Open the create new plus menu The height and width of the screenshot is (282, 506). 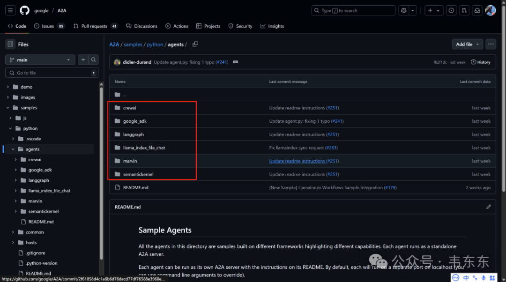tap(434, 10)
